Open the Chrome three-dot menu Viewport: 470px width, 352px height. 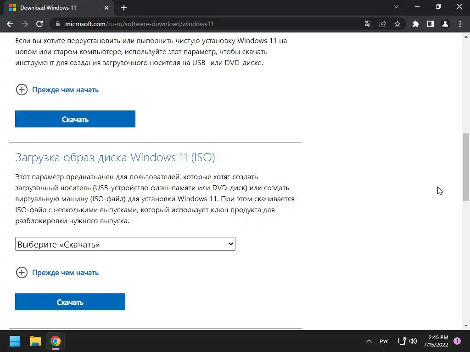(x=460, y=24)
